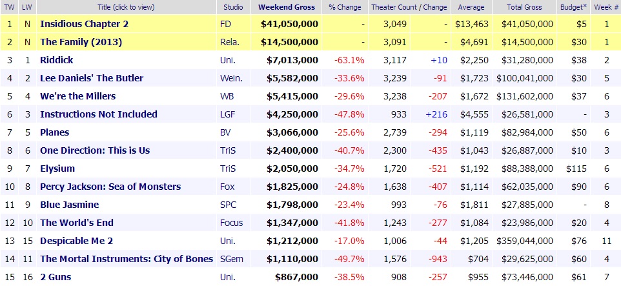
Task: Open the Planes movie link
Action: click(56, 132)
